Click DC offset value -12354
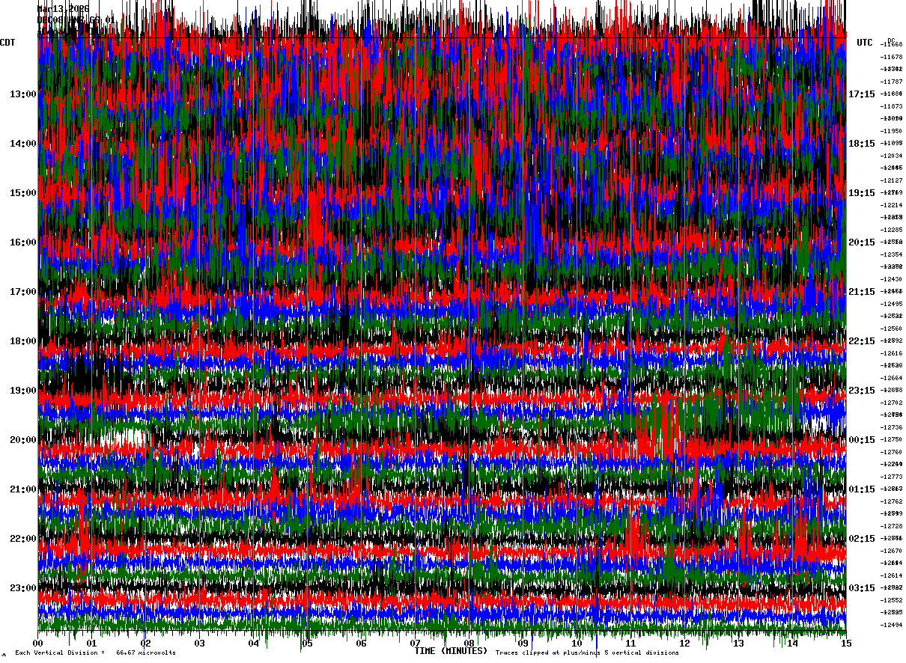906x663 pixels. pyautogui.click(x=891, y=254)
